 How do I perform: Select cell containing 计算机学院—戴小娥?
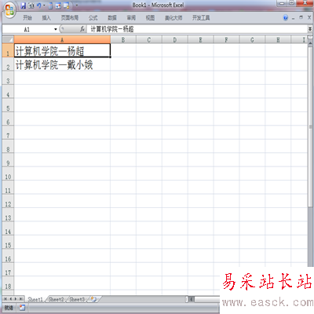click(62, 64)
